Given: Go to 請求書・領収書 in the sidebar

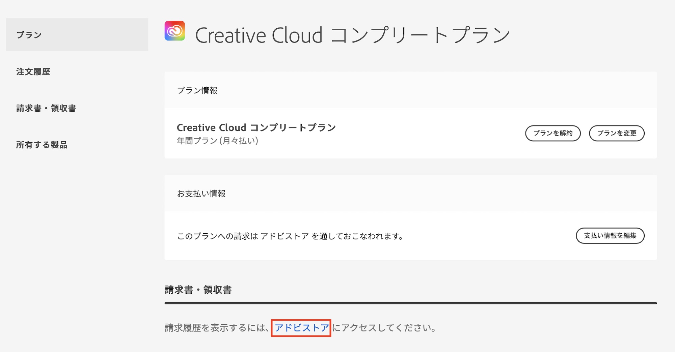Looking at the screenshot, I should pyautogui.click(x=46, y=108).
